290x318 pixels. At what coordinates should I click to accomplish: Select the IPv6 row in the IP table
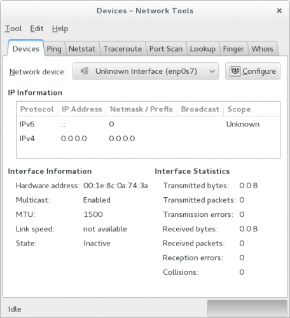[x=148, y=124]
